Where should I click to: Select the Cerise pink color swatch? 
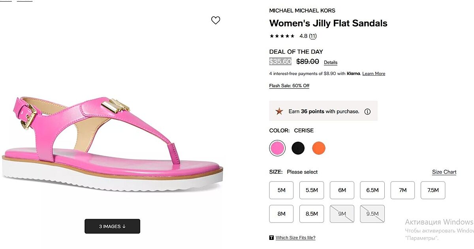coord(277,148)
